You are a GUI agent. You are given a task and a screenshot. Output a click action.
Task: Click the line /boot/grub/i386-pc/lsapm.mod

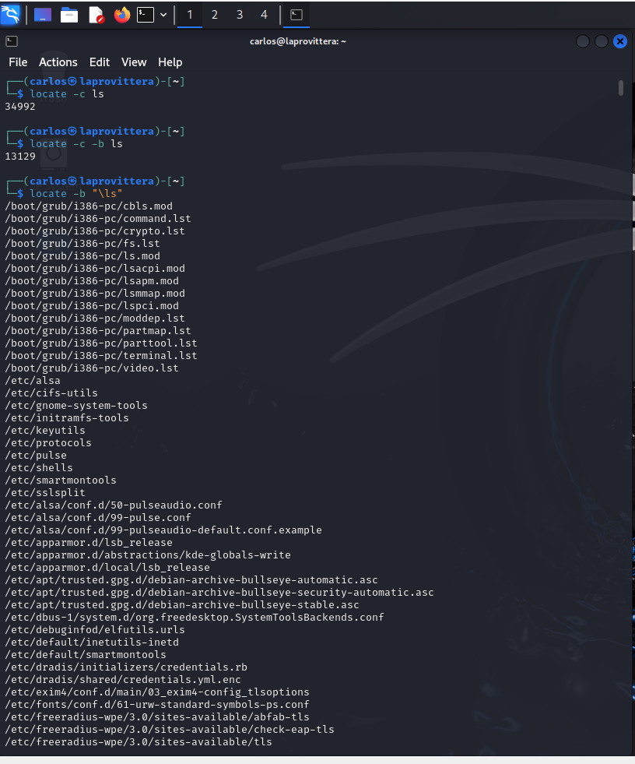92,280
